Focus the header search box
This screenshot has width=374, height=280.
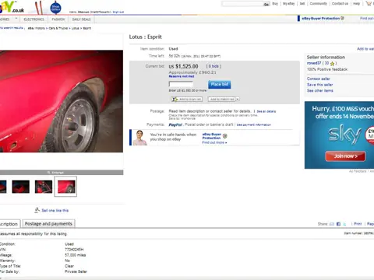coord(242,4)
